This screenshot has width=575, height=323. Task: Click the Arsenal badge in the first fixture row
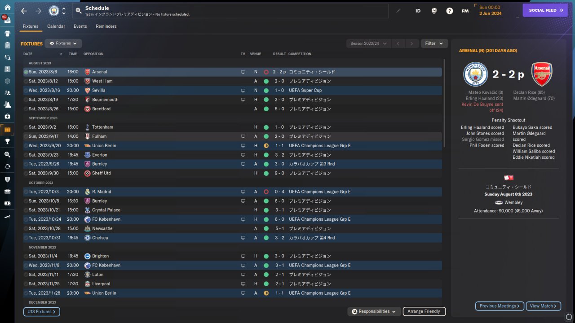87,72
